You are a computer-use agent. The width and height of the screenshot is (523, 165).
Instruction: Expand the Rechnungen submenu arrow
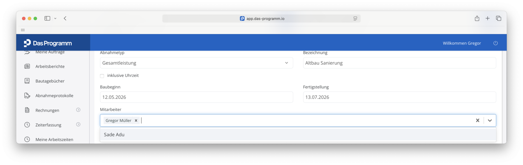tap(78, 110)
